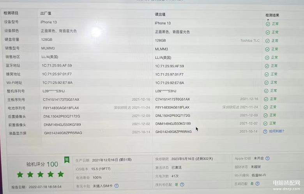Click help icon next to 序列号匹配 是
The image size is (304, 194).
click(182, 185)
